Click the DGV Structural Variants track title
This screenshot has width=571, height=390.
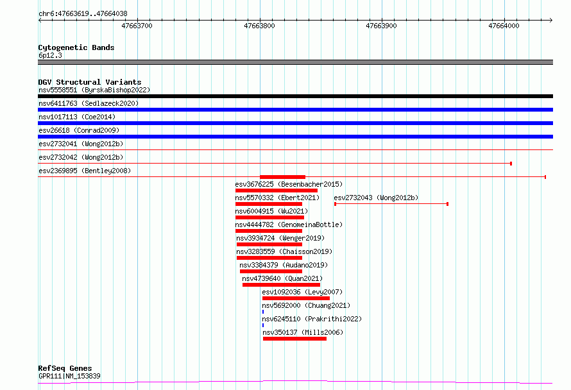(89, 82)
